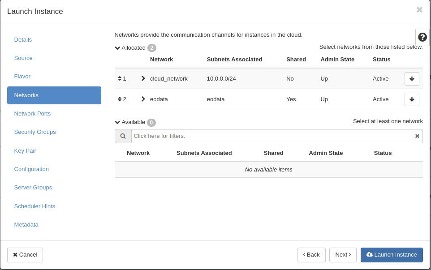Click the Available count badge '0'
Viewport: 431px width, 270px height.
pos(151,122)
